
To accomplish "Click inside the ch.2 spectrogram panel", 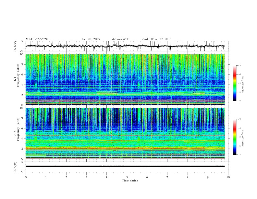I will 125,133.
